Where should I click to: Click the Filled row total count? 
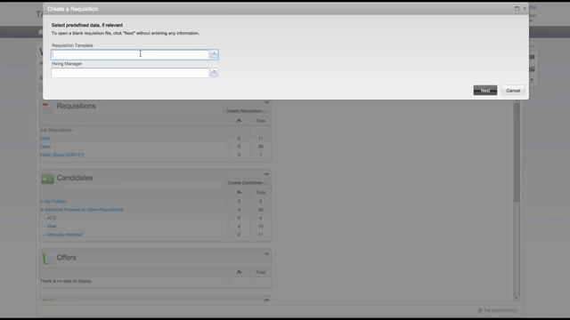coord(261,155)
